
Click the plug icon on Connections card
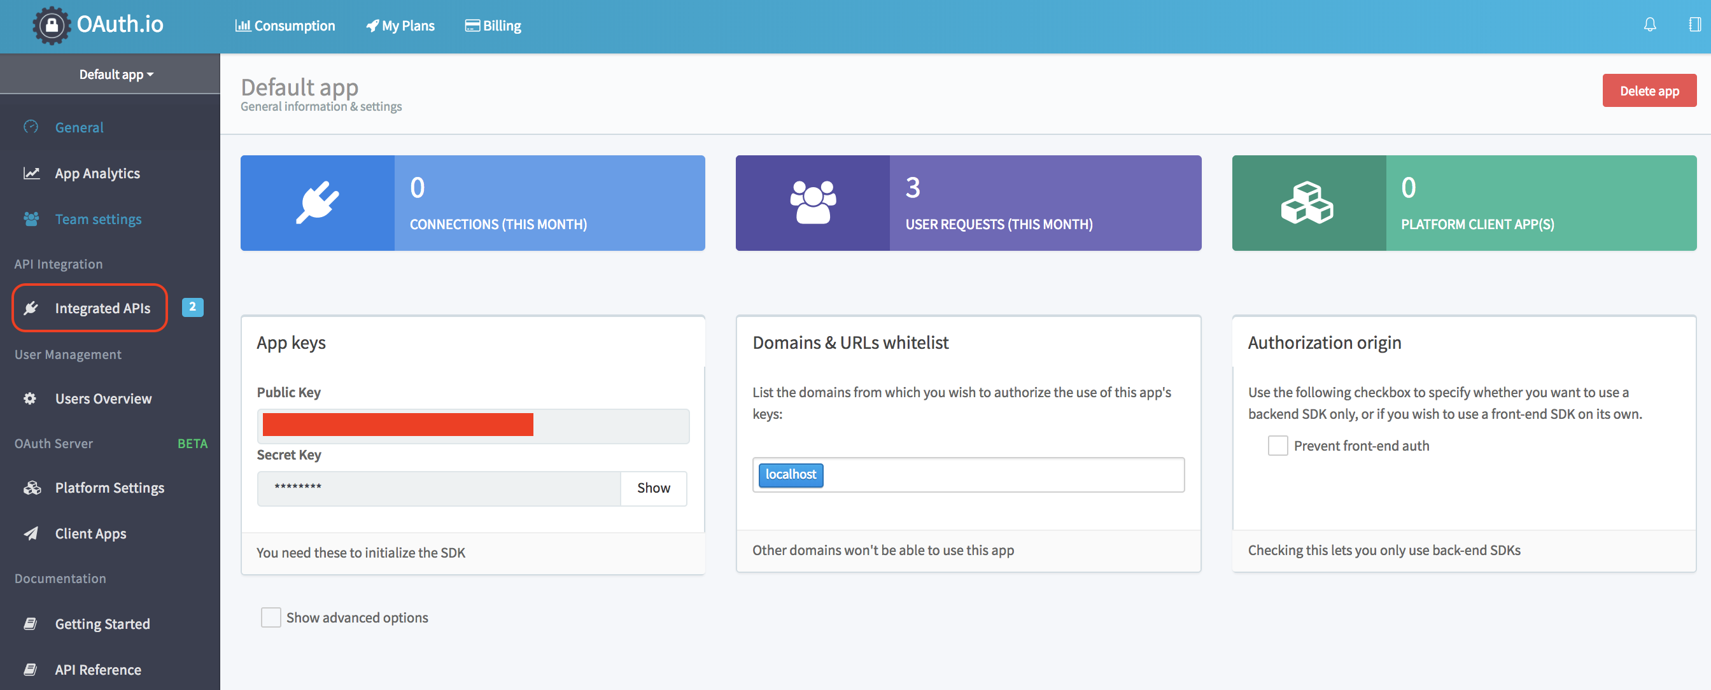(x=318, y=202)
